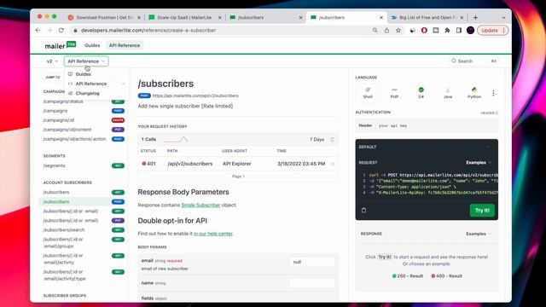Click the browser address bar URL
This screenshot has height=307, width=546.
tap(148, 31)
